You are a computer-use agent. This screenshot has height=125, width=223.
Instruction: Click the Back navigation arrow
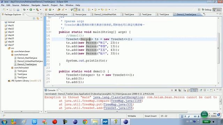tap(106, 10)
